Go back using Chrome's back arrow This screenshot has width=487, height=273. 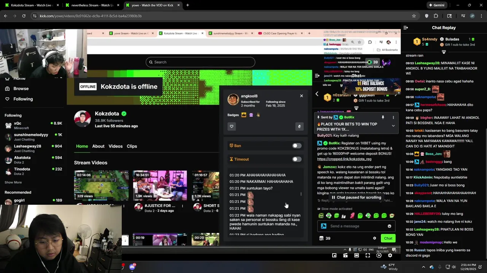(5, 16)
